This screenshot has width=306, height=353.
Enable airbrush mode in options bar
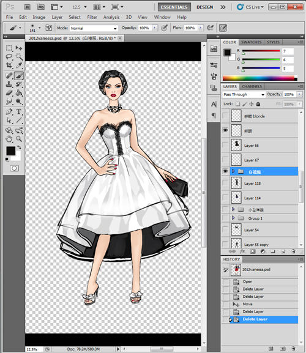pos(210,28)
